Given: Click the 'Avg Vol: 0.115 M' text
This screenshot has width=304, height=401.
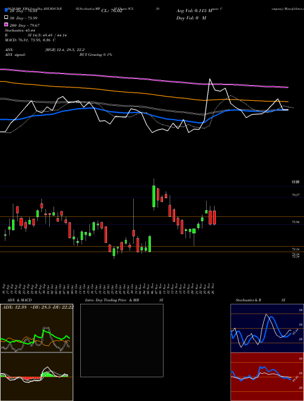Looking at the screenshot, I should pyautogui.click(x=195, y=11).
